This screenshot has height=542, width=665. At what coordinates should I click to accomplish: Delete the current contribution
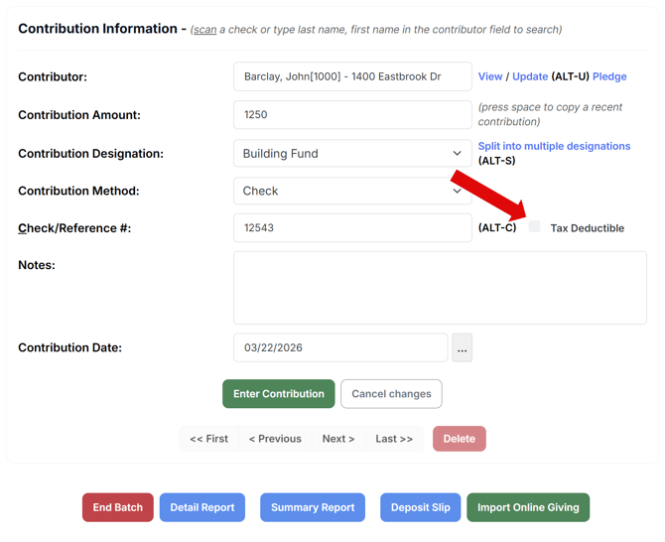[x=459, y=439]
